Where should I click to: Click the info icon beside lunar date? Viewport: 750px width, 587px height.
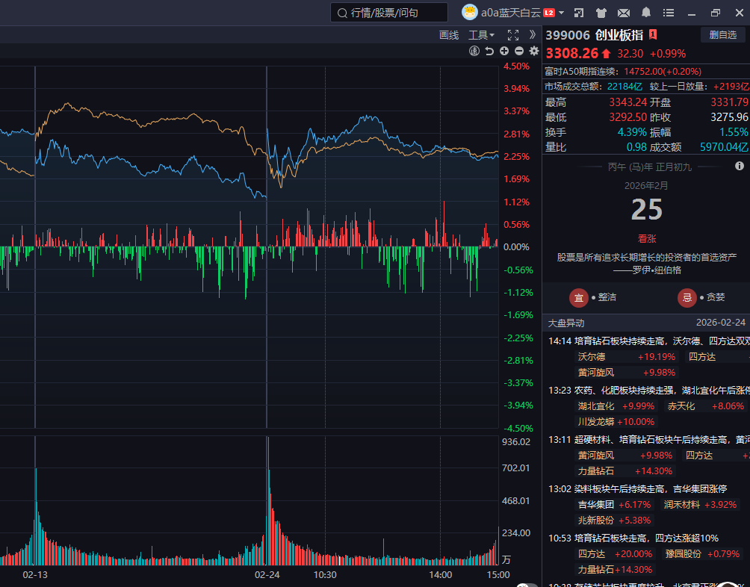coord(740,166)
